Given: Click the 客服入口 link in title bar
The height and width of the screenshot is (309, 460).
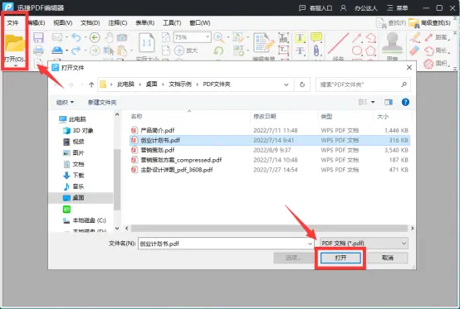Looking at the screenshot, I should click(x=316, y=8).
